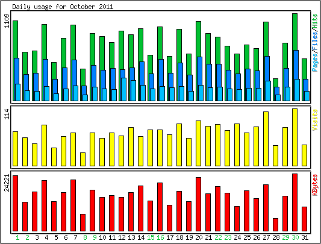Click day 27 label on the axis
The width and height of the screenshot is (321, 244).
266,237
